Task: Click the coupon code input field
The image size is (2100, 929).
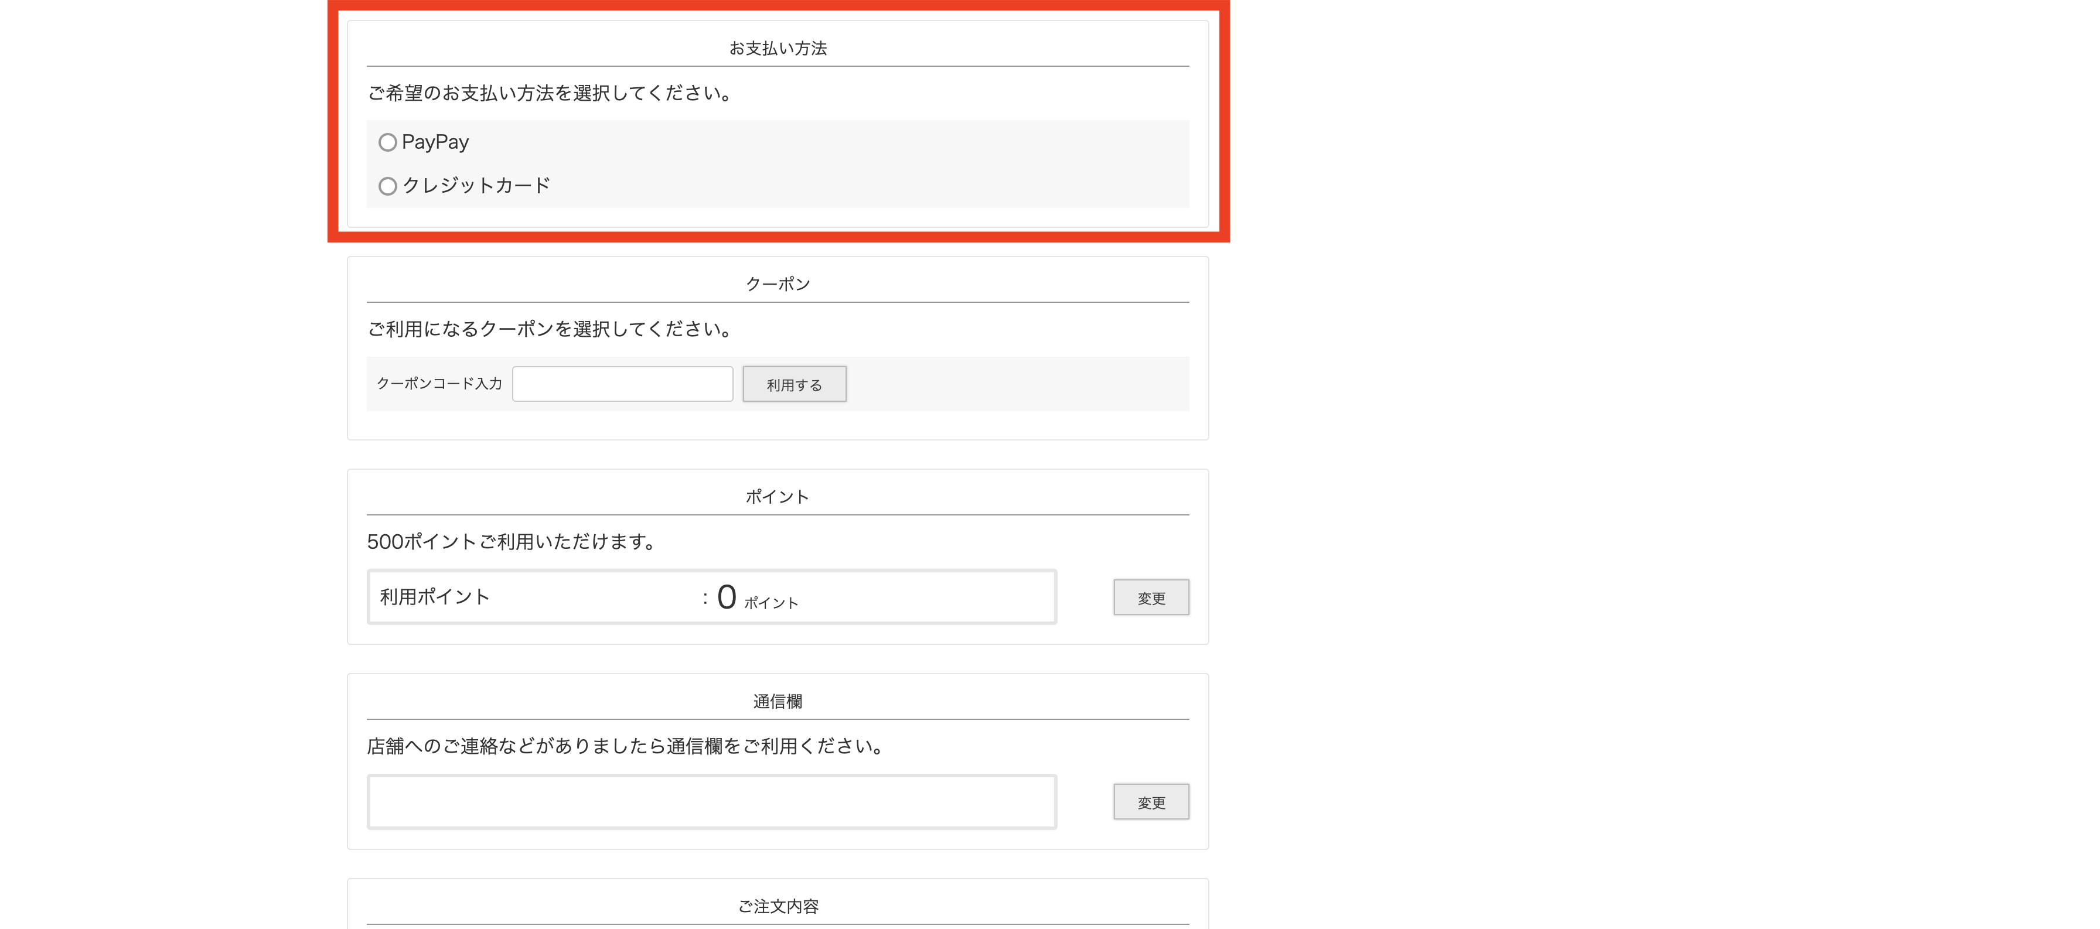Action: coord(622,384)
